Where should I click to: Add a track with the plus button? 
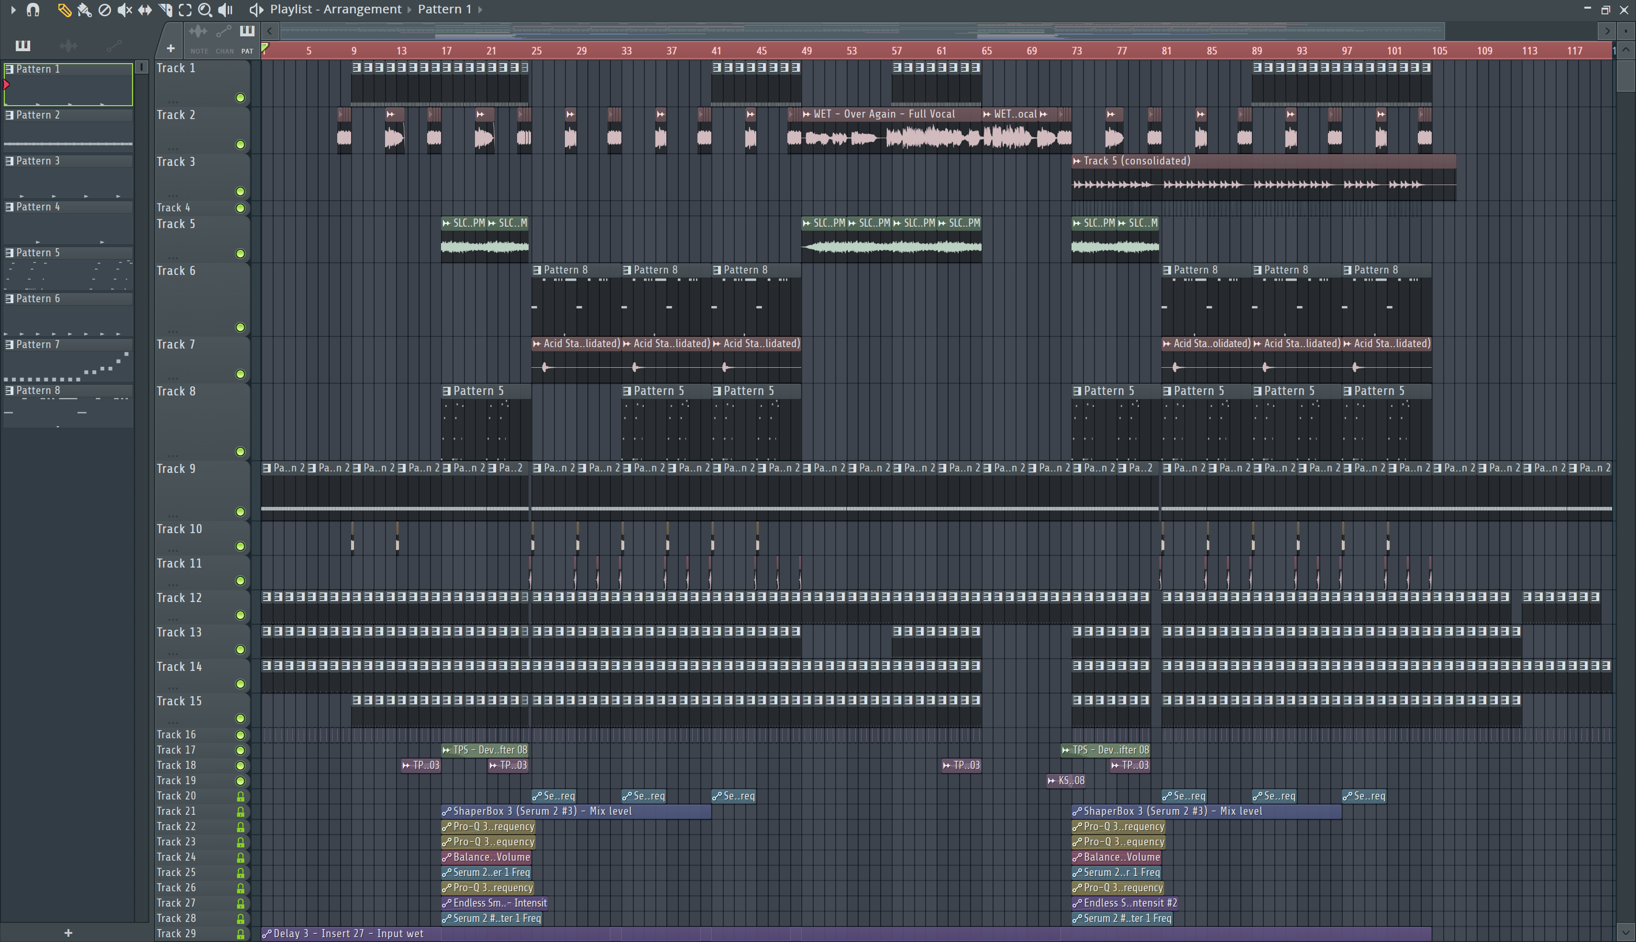pos(170,48)
